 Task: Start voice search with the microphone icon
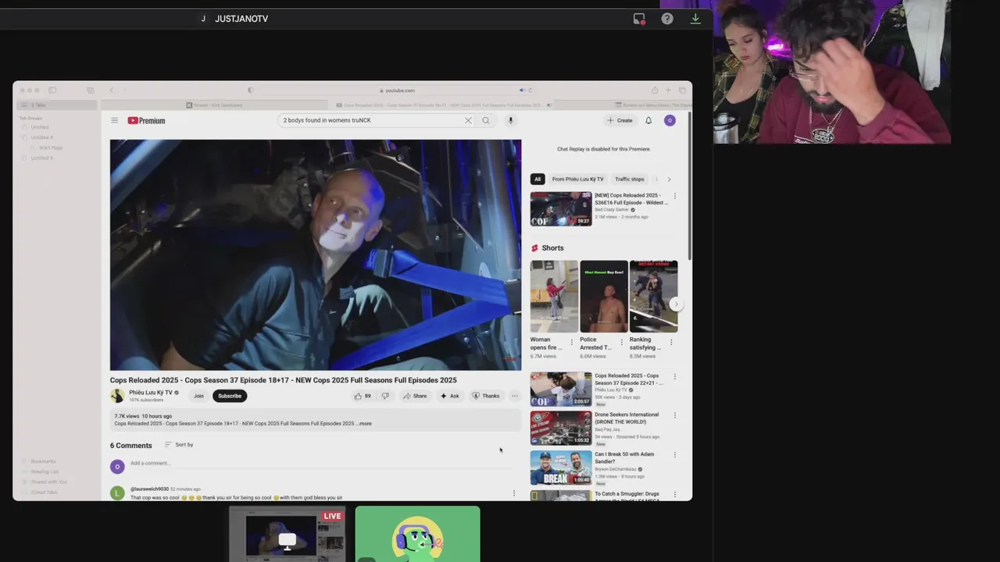click(510, 120)
